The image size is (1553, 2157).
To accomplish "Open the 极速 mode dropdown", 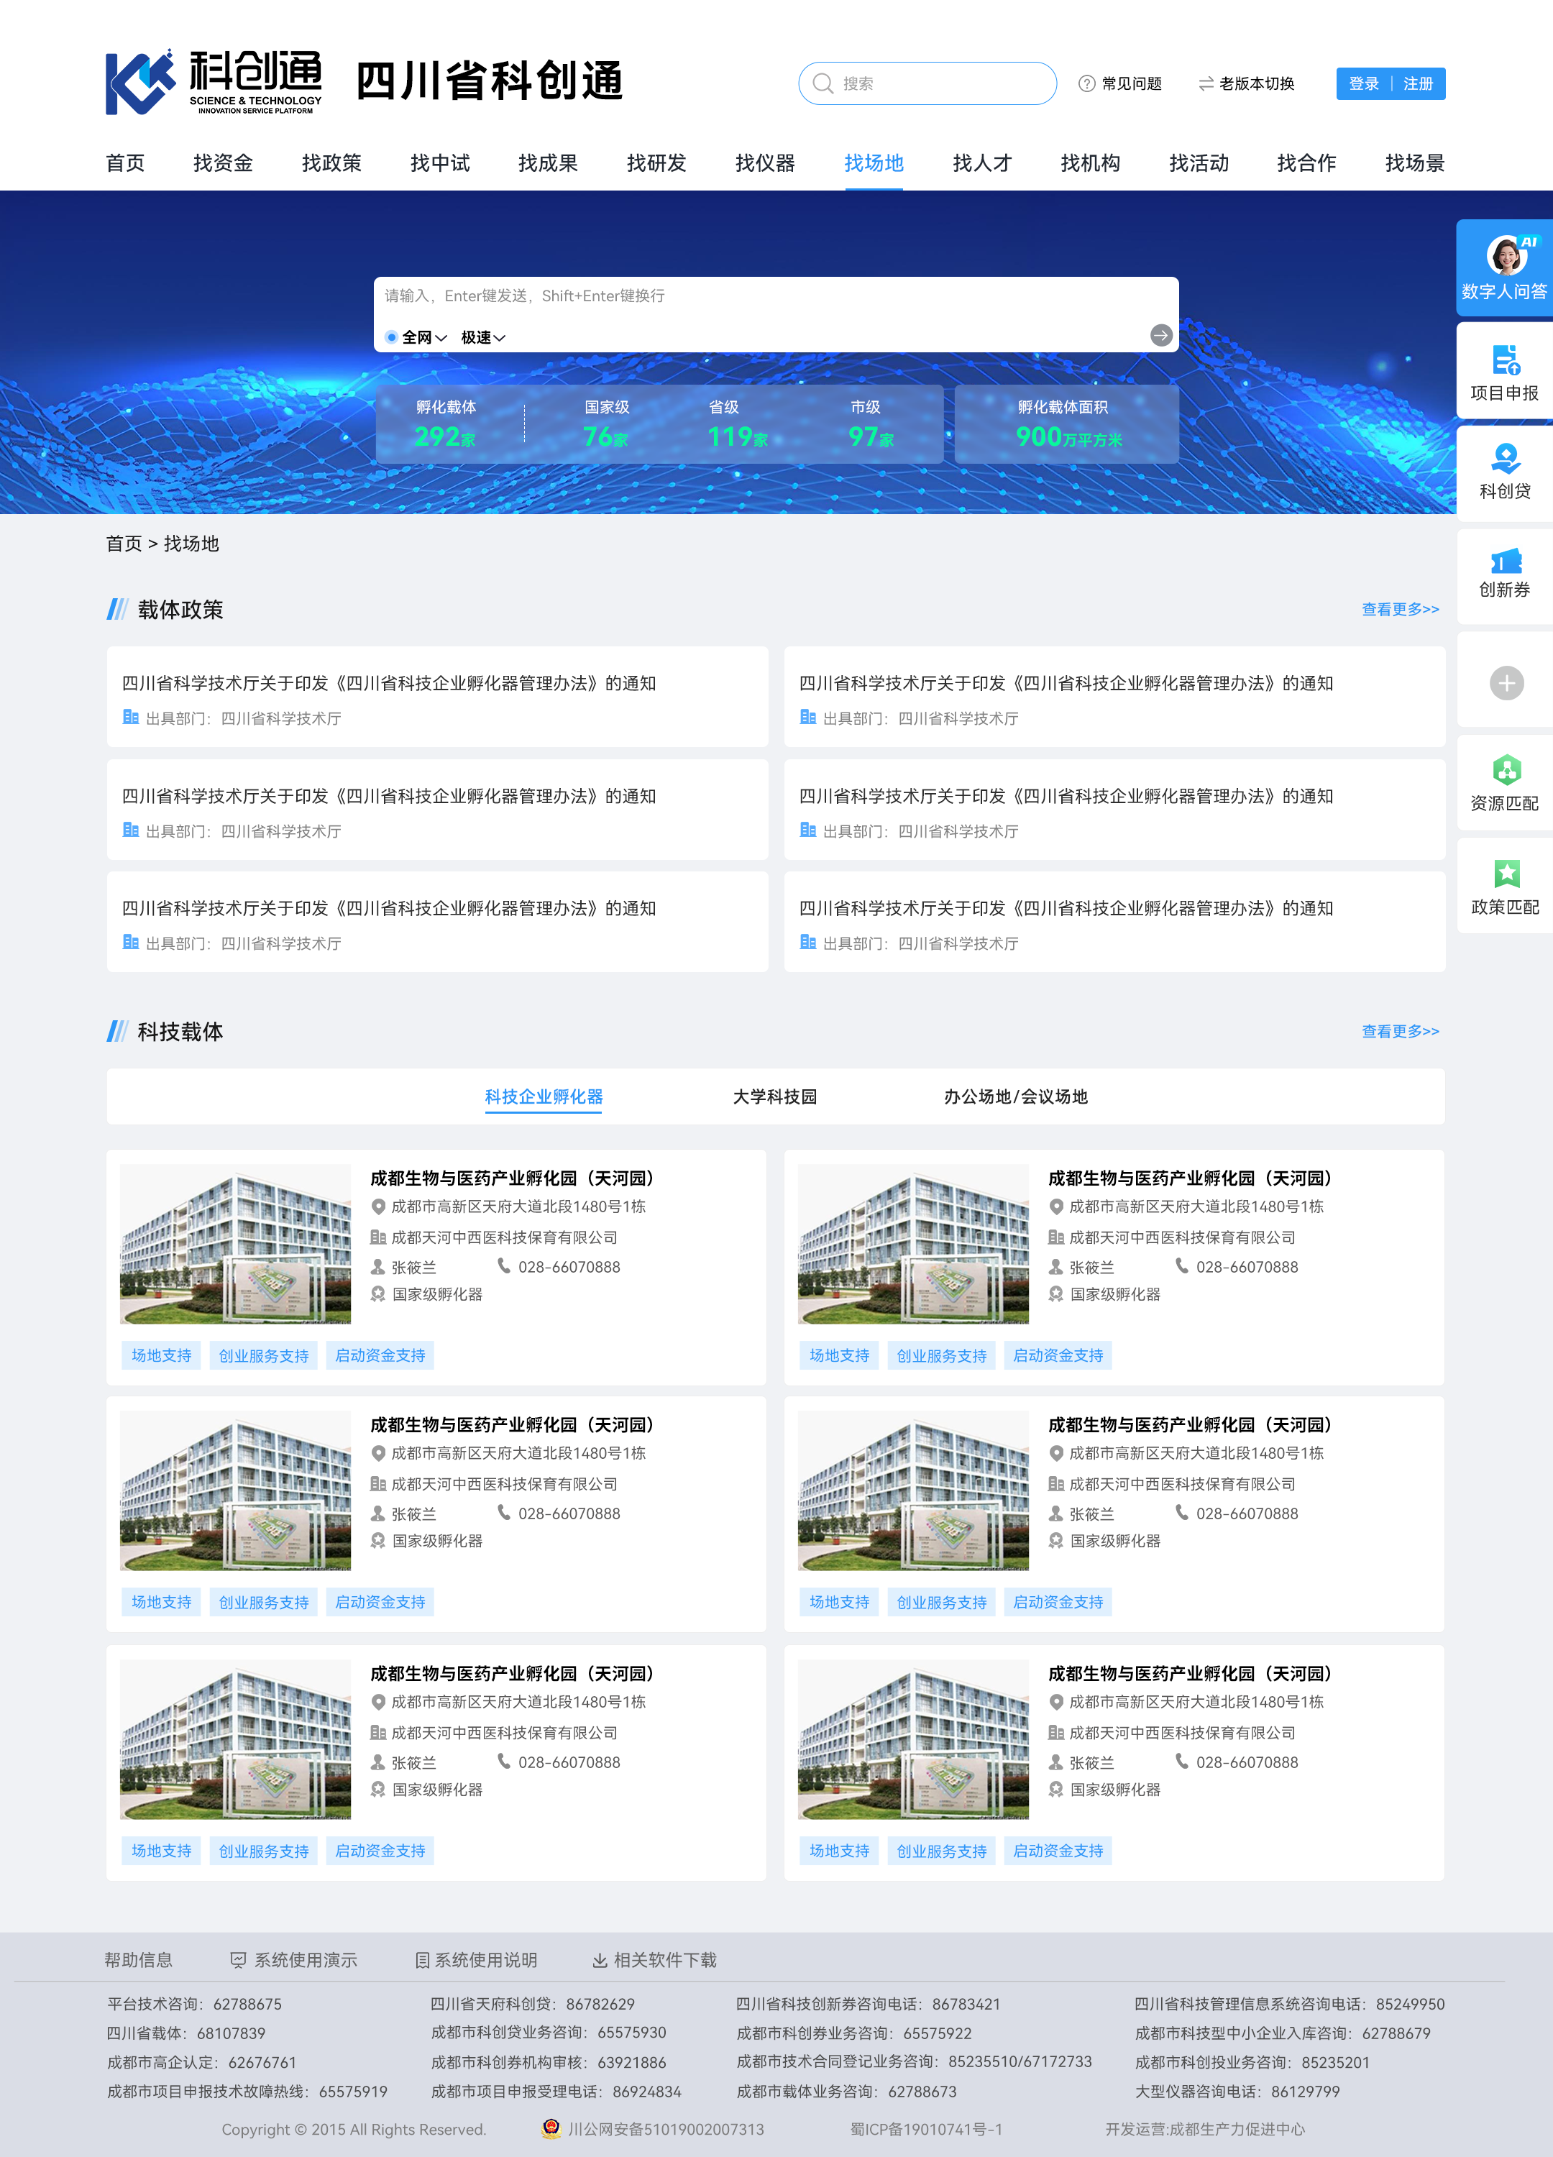I will tap(483, 336).
